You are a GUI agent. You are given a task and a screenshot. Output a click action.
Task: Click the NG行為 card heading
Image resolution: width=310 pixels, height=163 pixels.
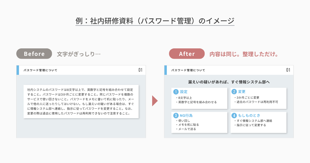[x=186, y=115]
